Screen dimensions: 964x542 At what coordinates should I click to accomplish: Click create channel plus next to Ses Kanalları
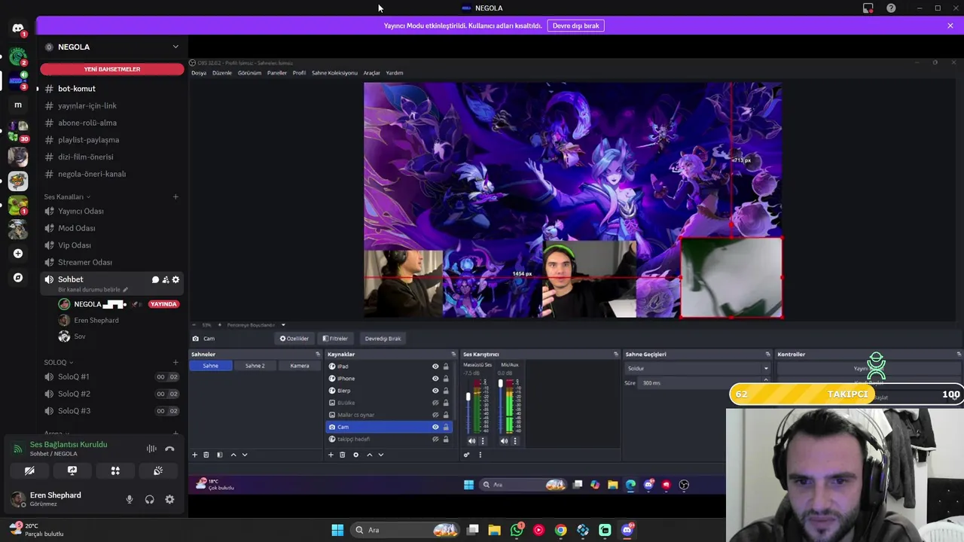coord(175,197)
